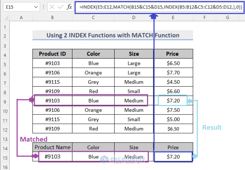Click cell 'Medium' in row 12

tap(134, 129)
